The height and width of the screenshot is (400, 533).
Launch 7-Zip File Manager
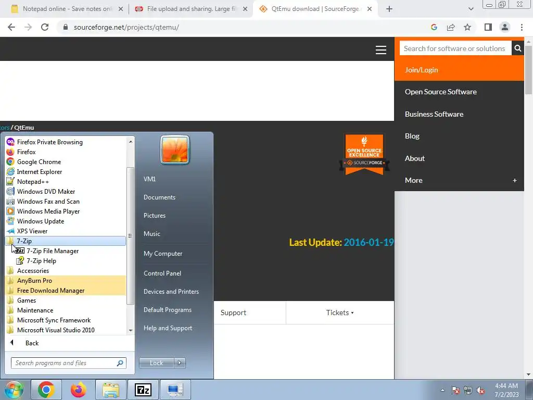[x=53, y=251]
